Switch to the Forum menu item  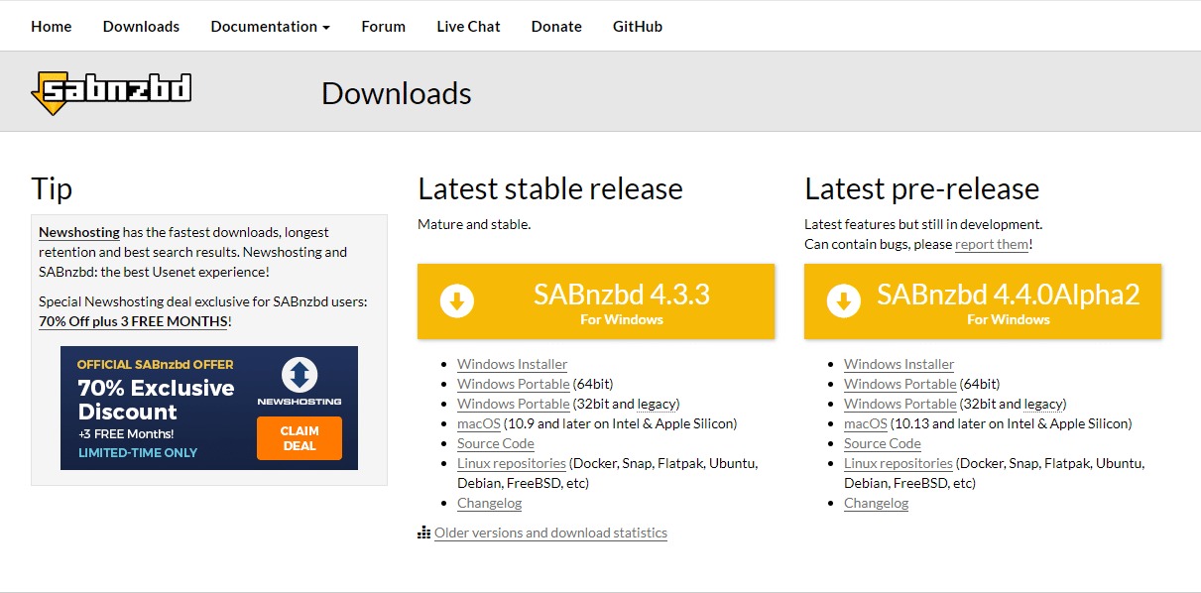point(383,26)
